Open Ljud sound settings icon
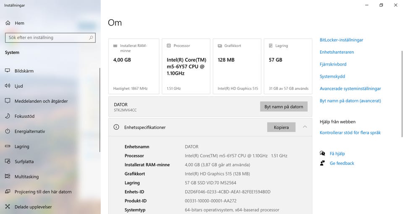403x214 pixels. [8, 86]
